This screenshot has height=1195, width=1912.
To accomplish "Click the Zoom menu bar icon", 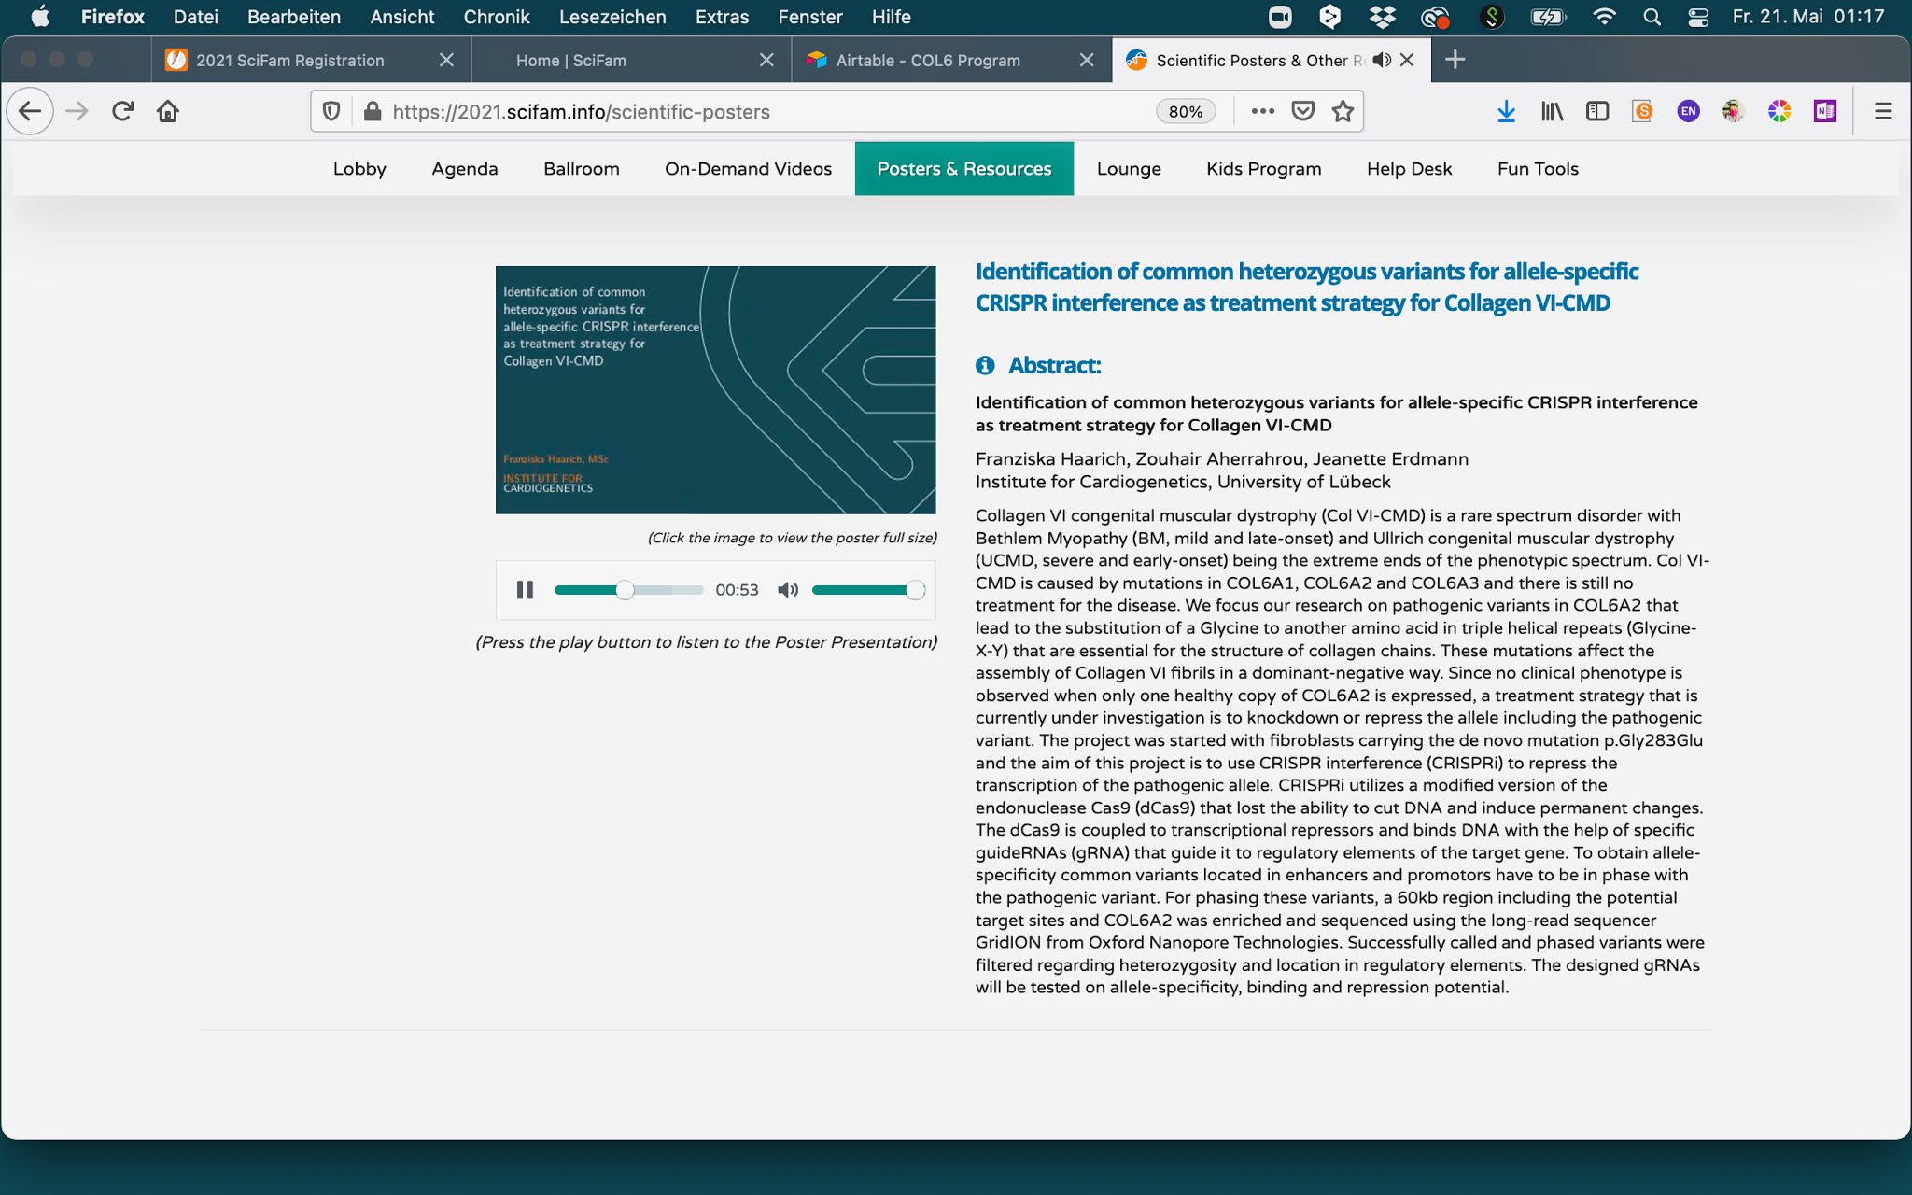I will point(1280,17).
